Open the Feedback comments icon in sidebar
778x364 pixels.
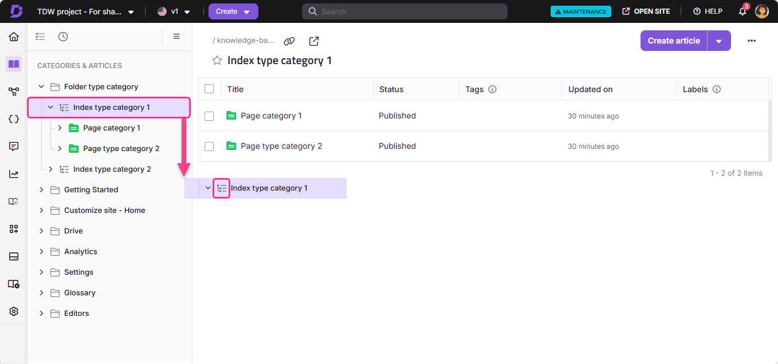click(x=13, y=146)
